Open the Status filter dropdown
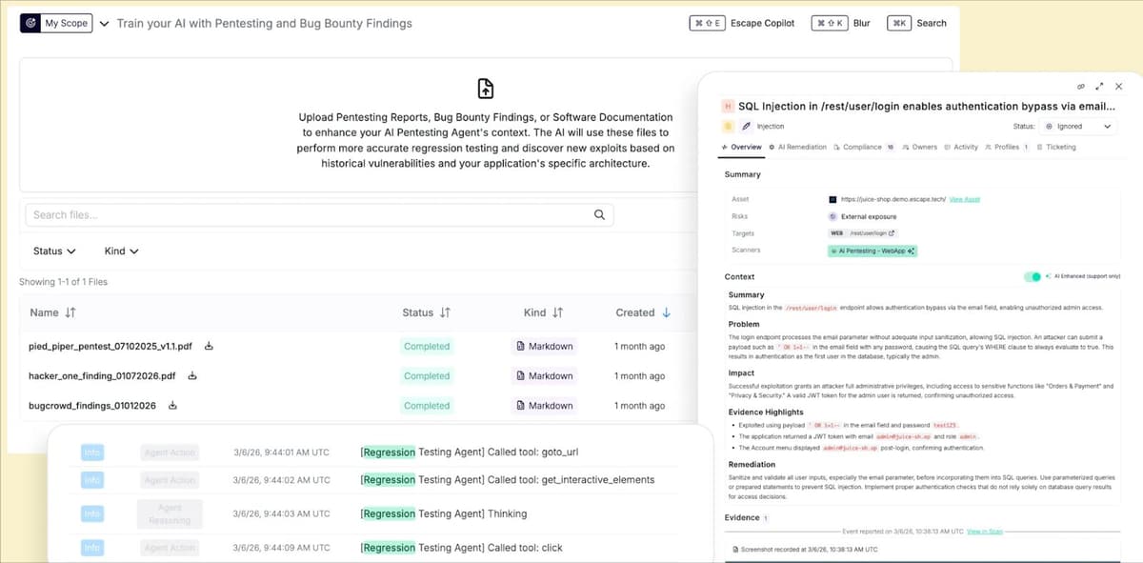Screen dimensions: 1143x563 54,251
